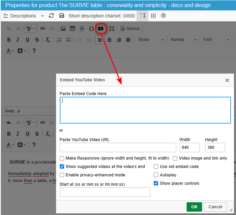
Task: Click the Height input field
Action: (x=215, y=147)
